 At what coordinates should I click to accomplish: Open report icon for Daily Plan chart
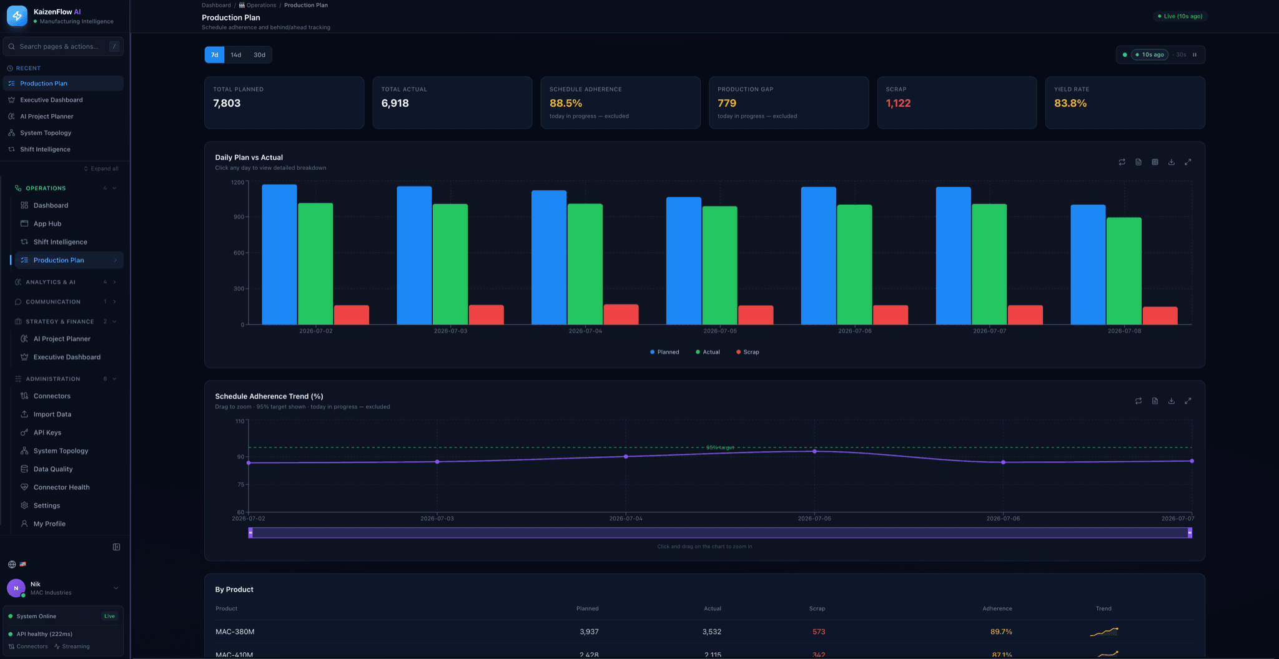[1138, 162]
